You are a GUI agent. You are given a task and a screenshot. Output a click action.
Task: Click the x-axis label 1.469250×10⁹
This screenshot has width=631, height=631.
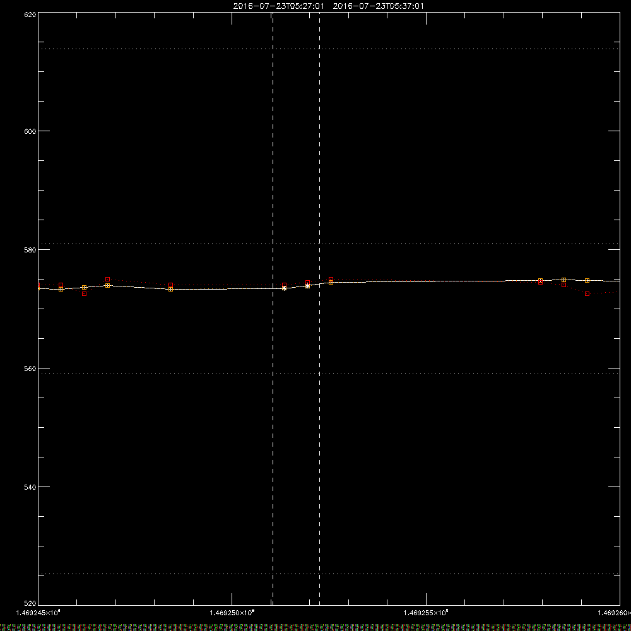coord(232,613)
